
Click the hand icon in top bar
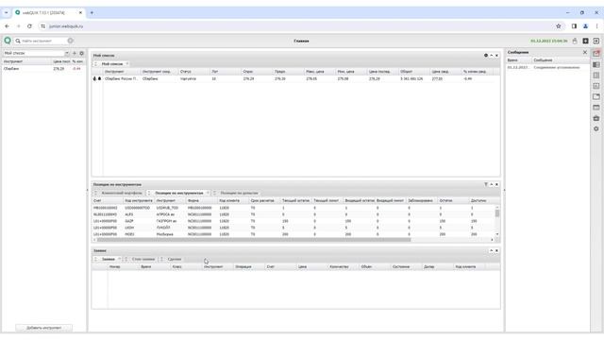pyautogui.click(x=575, y=41)
